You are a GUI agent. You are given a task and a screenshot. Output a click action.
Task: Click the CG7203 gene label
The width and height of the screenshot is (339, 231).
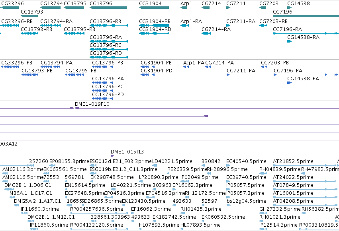pos(269,4)
